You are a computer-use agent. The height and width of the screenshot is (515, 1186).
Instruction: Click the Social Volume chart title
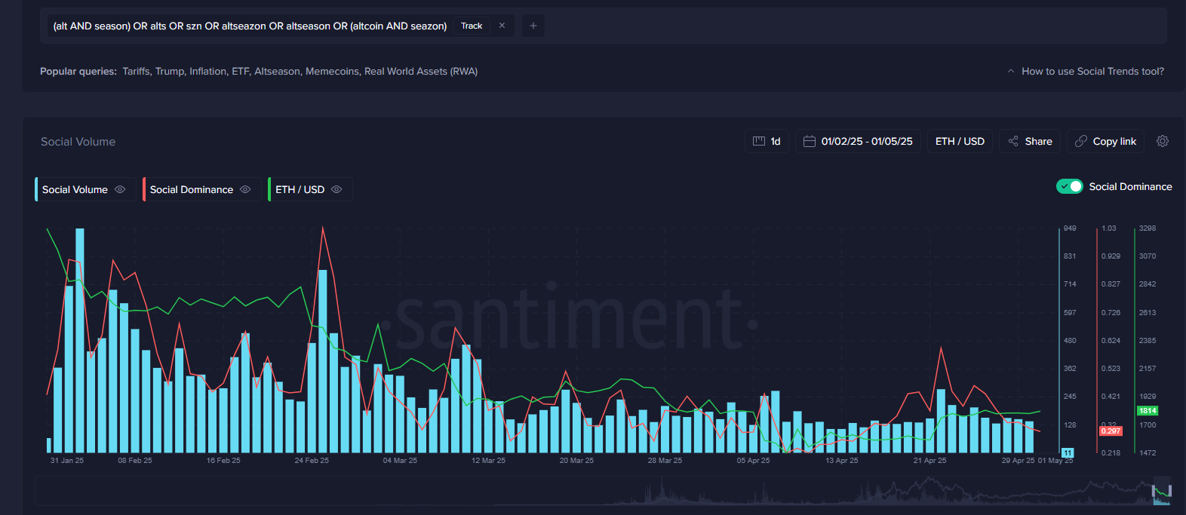(x=78, y=142)
